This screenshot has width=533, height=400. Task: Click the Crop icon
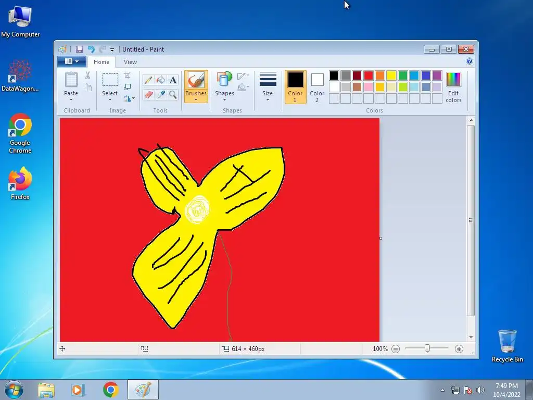click(x=127, y=76)
